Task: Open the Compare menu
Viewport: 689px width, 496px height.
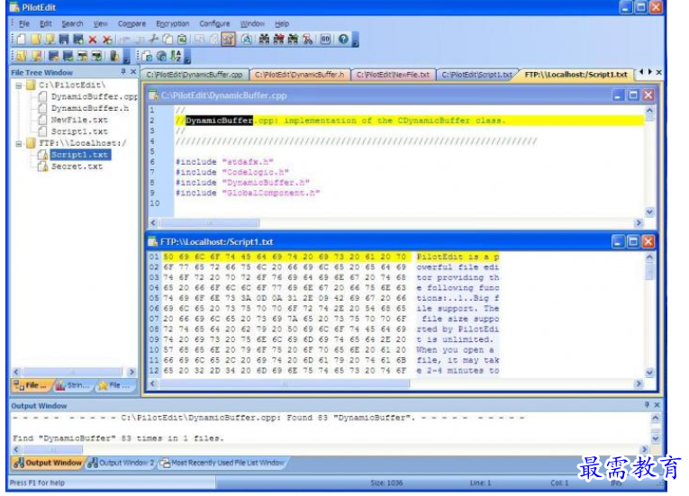Action: [131, 23]
